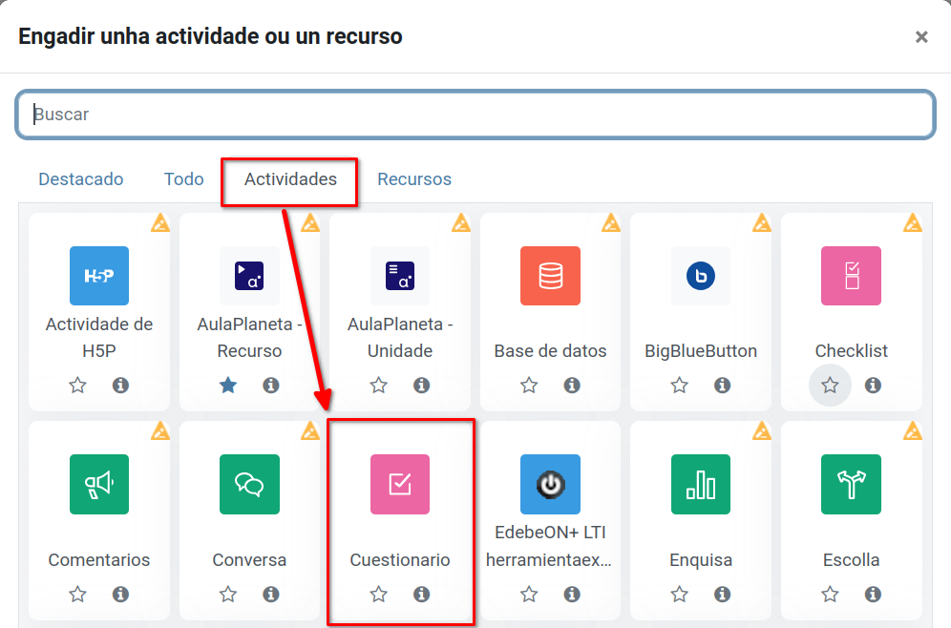Select the Checklist activity icon
This screenshot has height=628, width=951.
pos(851,276)
